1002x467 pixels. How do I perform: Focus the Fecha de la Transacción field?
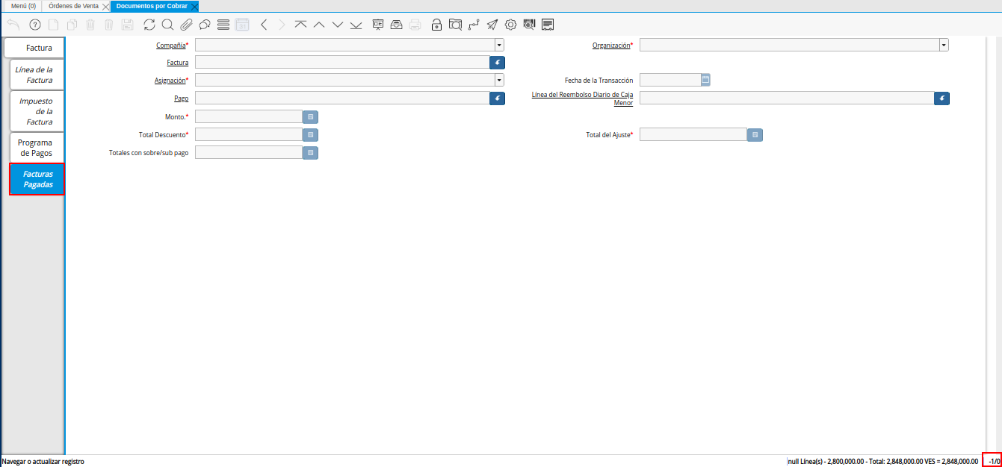(669, 80)
